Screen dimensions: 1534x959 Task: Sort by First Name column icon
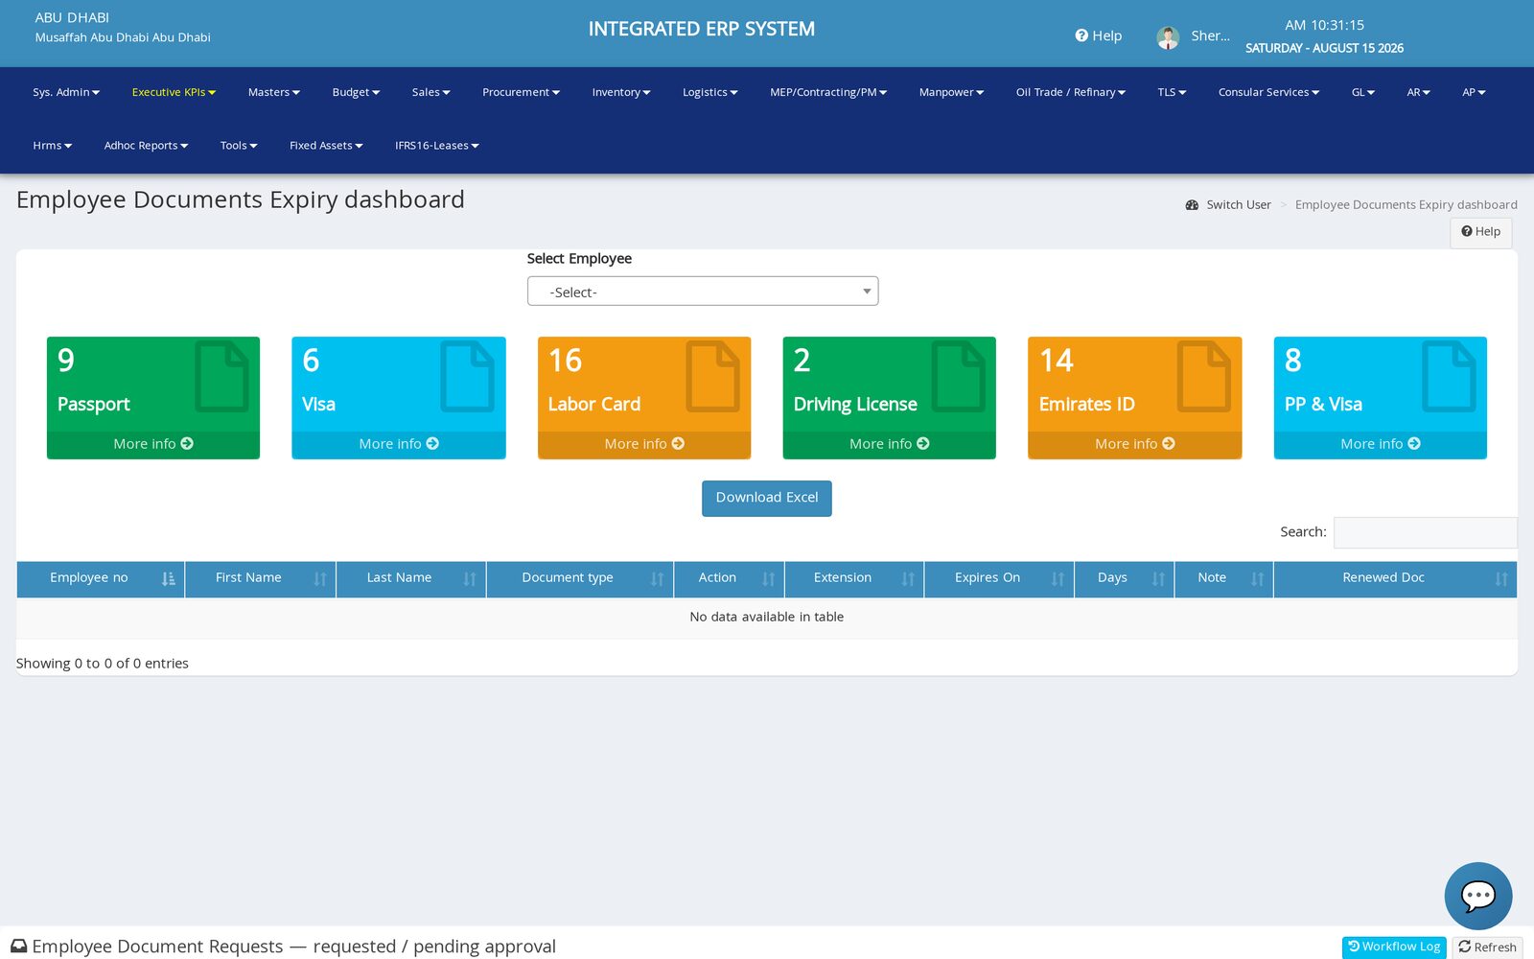[x=320, y=578]
